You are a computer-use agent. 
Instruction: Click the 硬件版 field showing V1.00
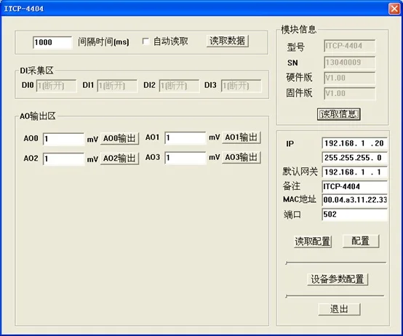point(350,78)
